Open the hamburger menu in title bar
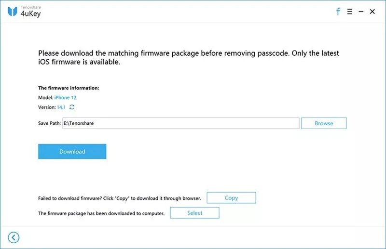386x249 pixels. (349, 12)
